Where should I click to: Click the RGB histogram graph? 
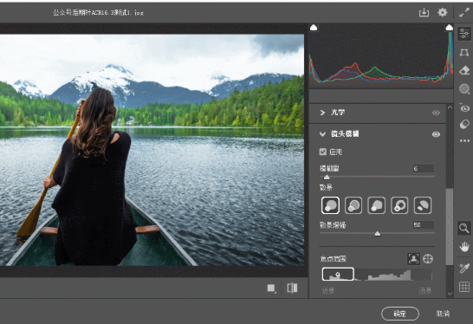tap(381, 55)
